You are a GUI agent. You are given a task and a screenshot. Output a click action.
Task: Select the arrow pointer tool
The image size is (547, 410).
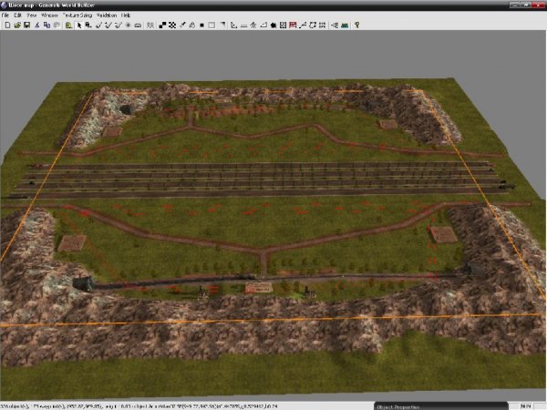coord(79,25)
